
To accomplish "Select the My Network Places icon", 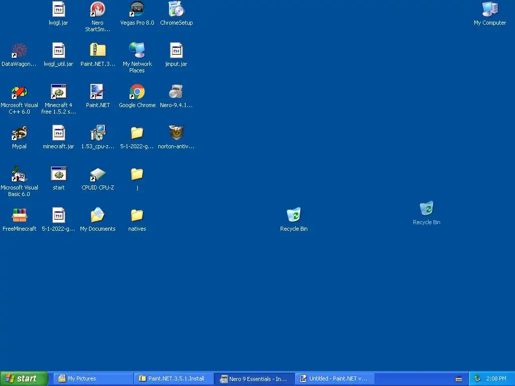I will [137, 51].
